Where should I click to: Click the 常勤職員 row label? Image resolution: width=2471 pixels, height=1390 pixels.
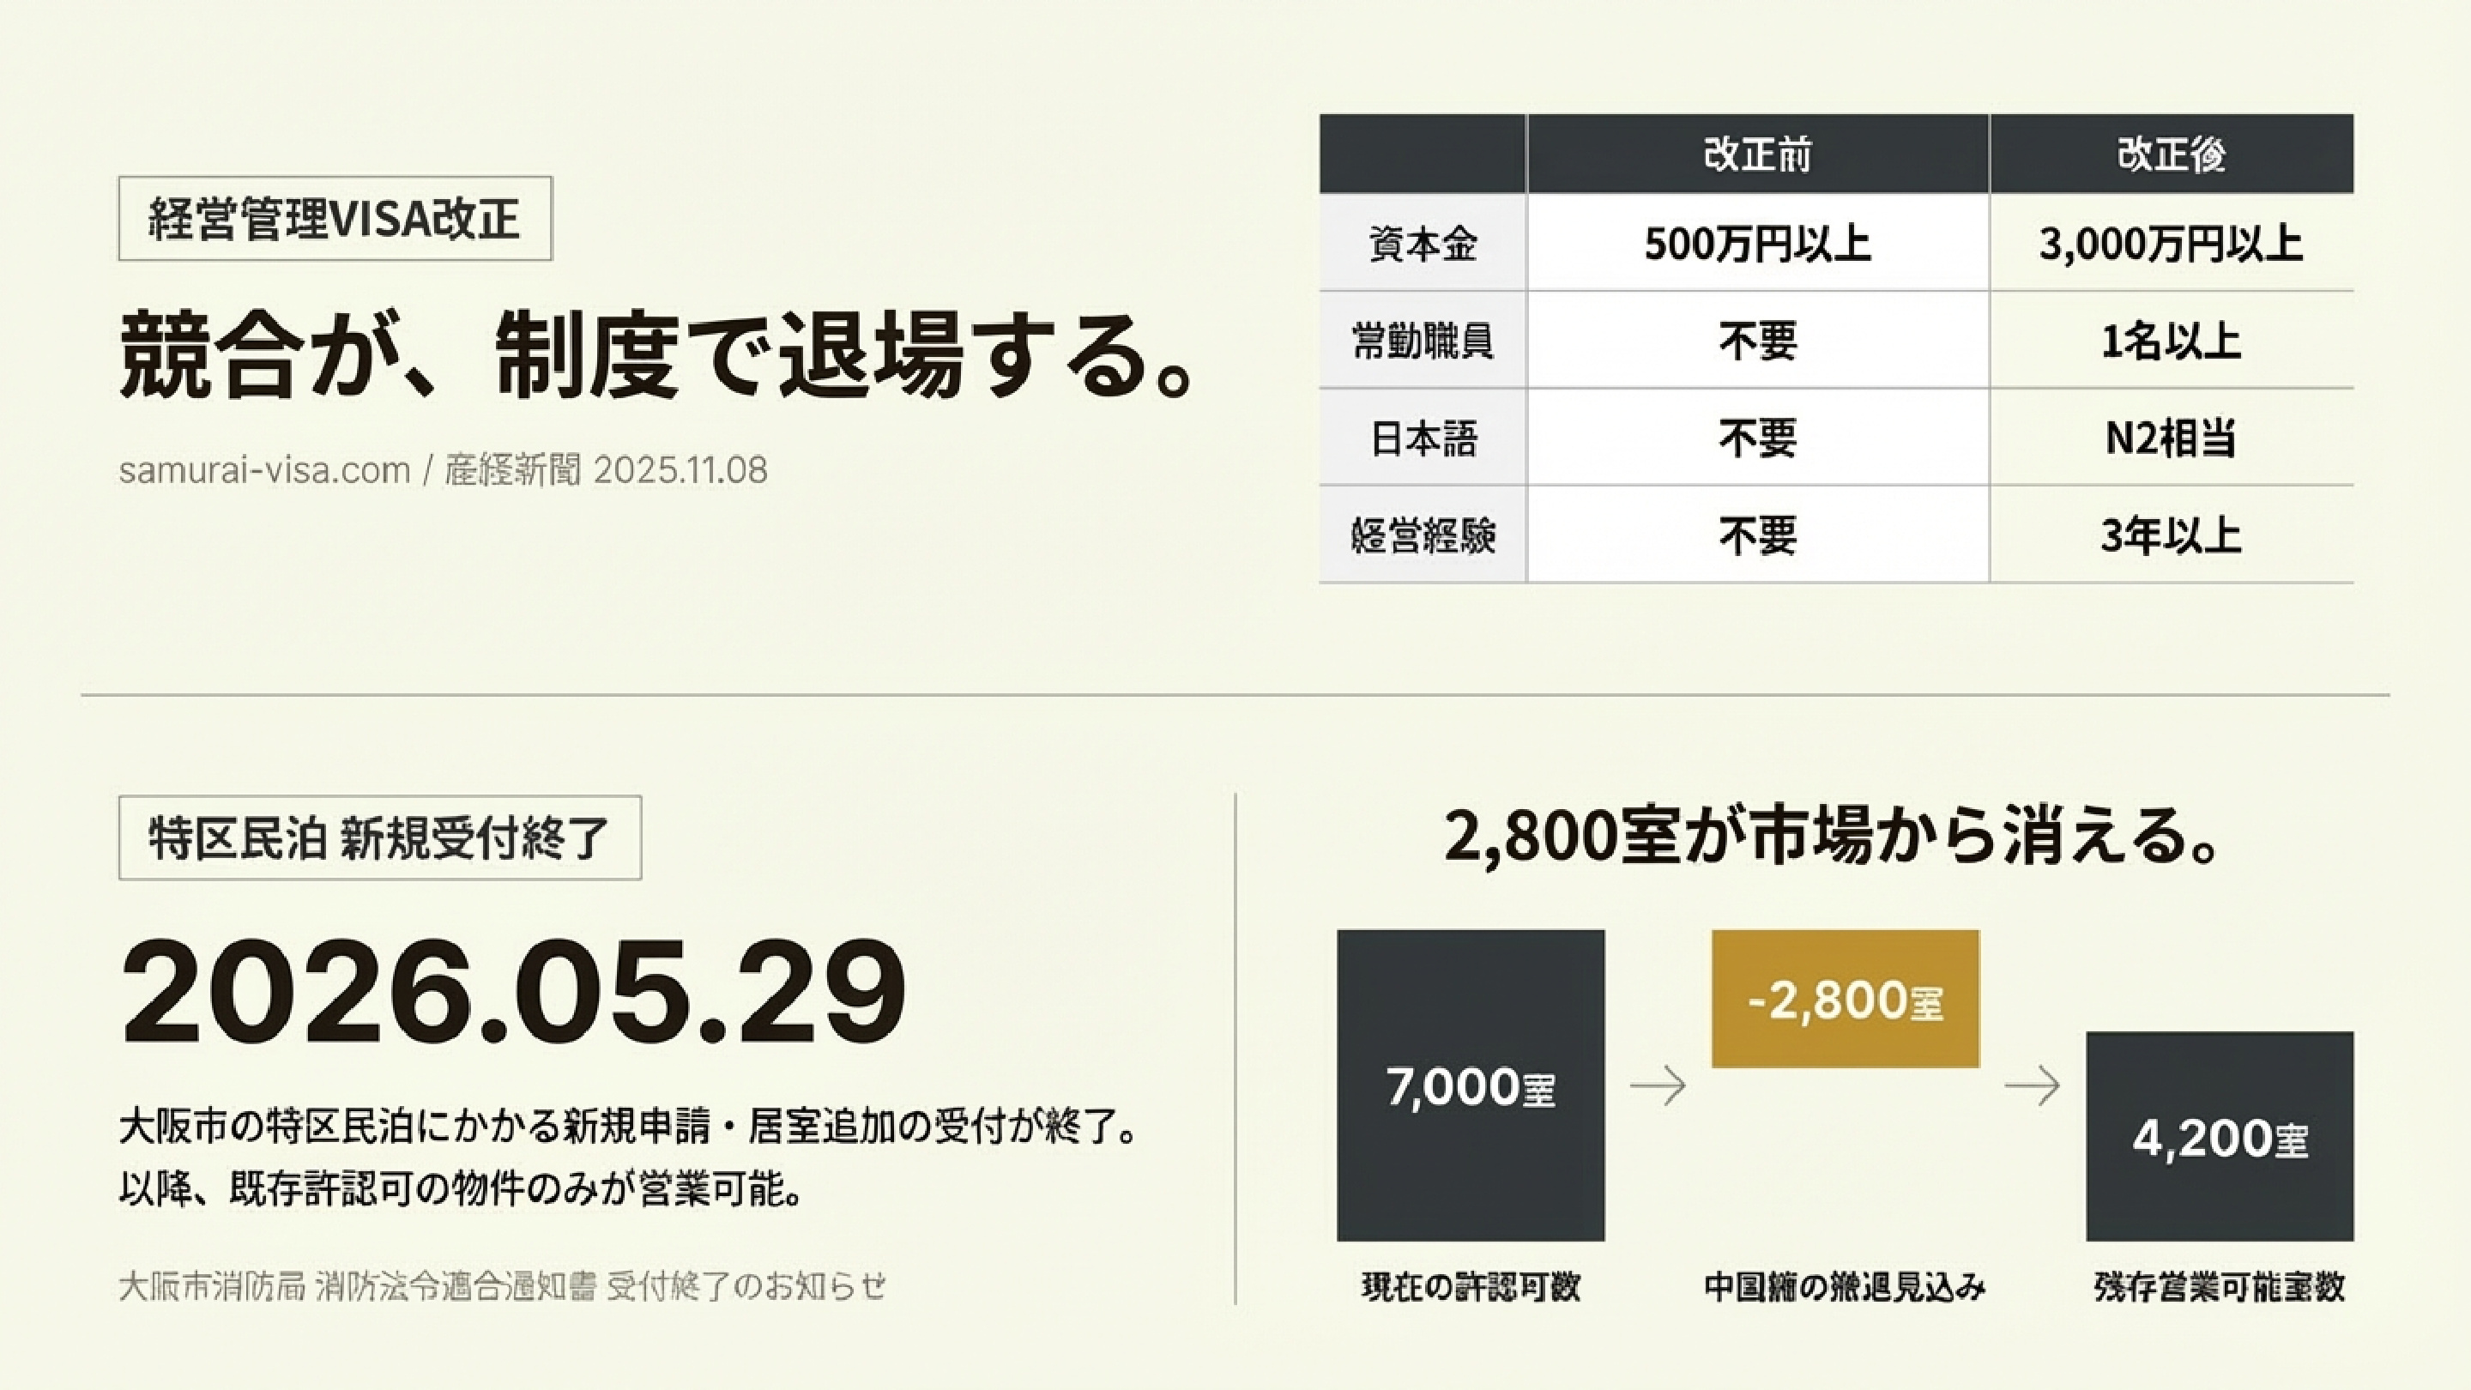pos(1423,341)
